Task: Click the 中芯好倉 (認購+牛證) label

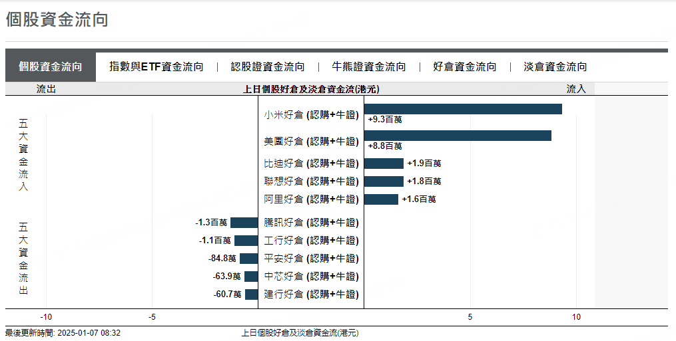Action: (311, 277)
